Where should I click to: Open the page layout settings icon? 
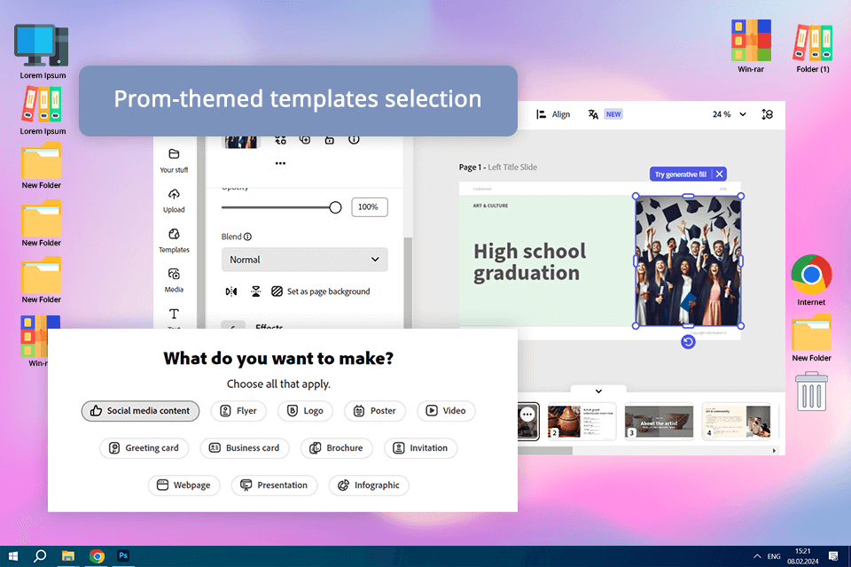(767, 114)
